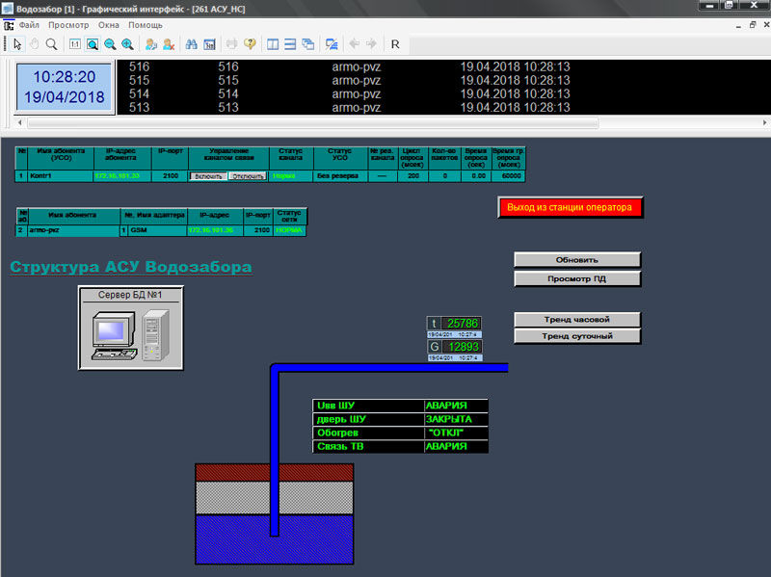
Task: Open the Помощь menu
Action: click(146, 24)
